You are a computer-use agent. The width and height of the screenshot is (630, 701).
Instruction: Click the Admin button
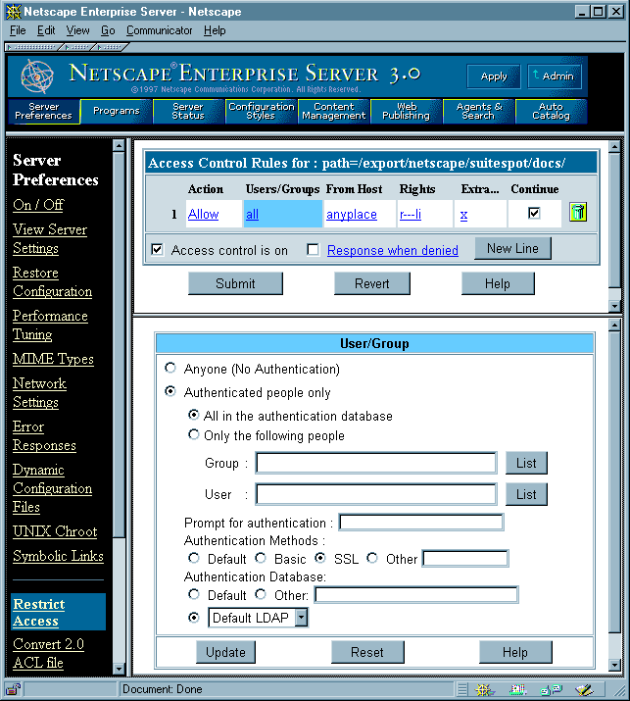point(554,76)
